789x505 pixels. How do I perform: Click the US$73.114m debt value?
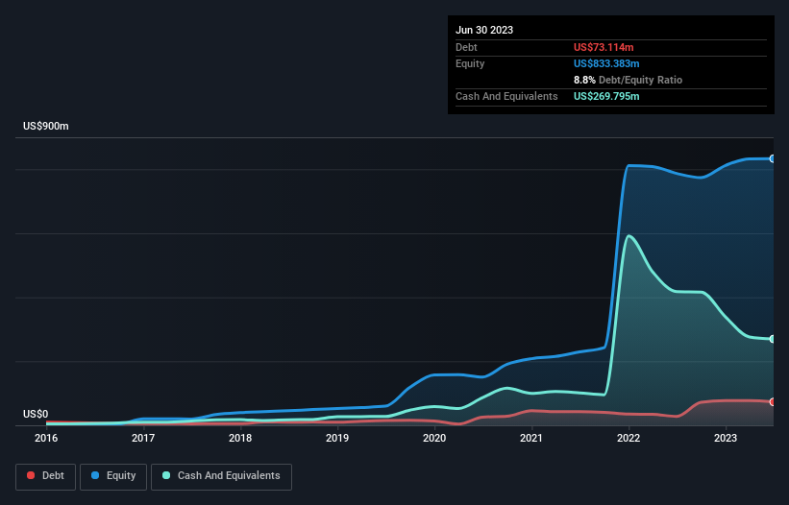[x=604, y=47]
